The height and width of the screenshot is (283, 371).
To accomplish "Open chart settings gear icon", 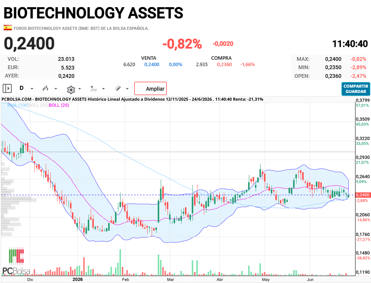I will [x=71, y=90].
